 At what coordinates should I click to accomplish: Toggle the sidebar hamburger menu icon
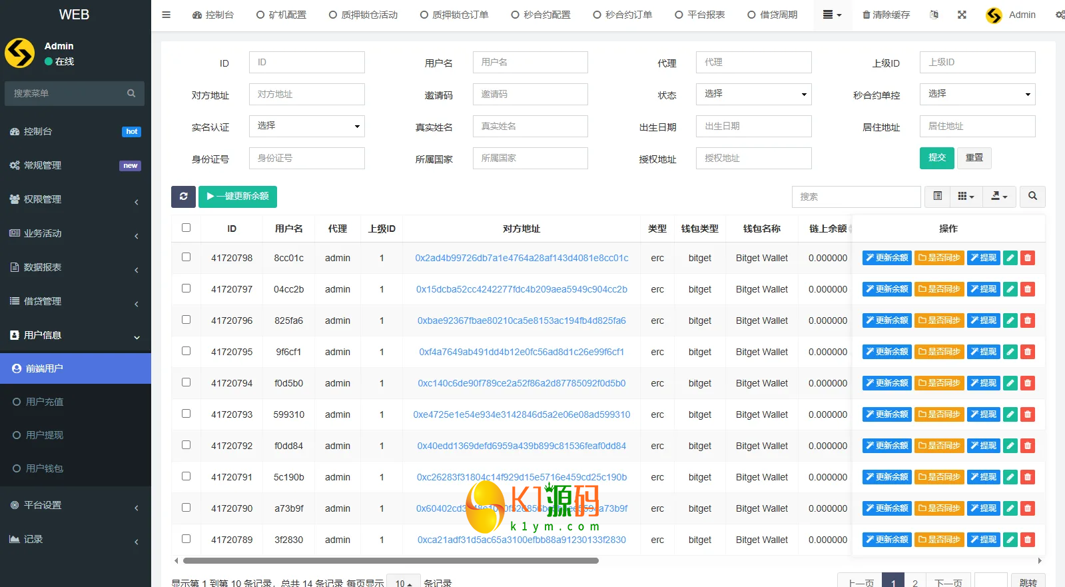(167, 15)
